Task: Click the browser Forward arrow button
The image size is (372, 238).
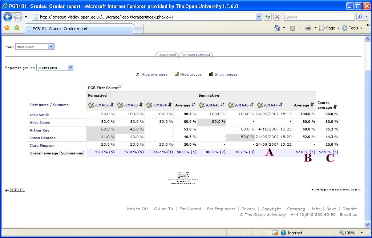Action: coord(18,17)
